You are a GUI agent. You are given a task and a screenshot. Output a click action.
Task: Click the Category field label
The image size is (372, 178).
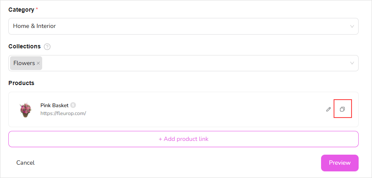point(21,10)
